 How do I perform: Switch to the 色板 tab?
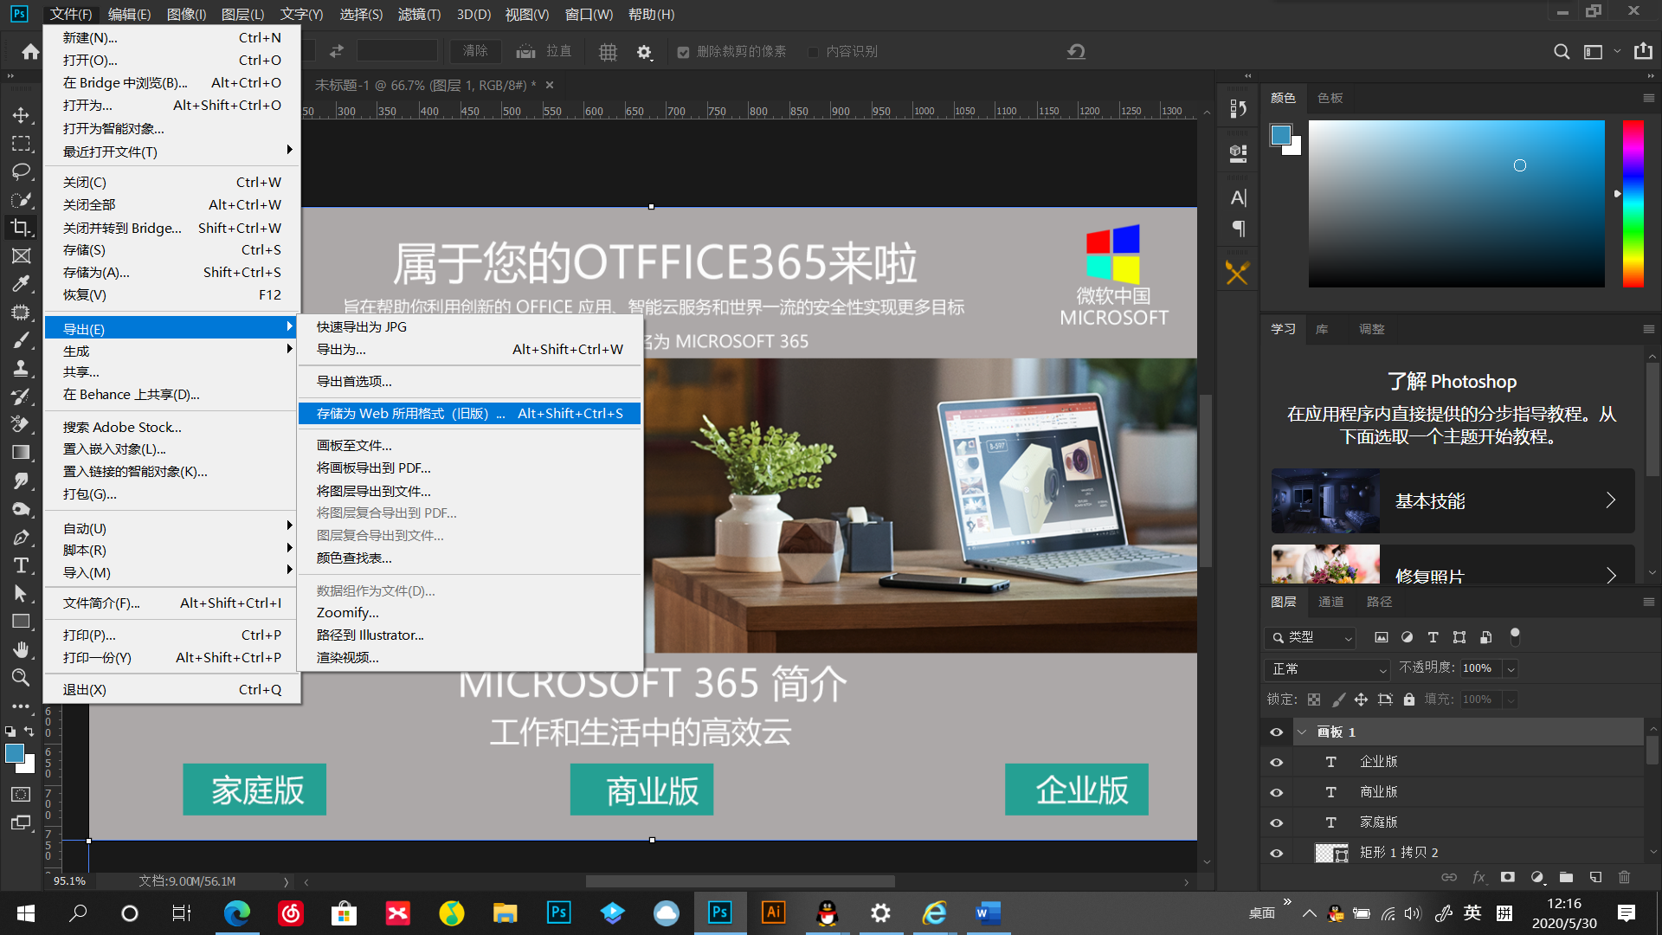[1330, 98]
